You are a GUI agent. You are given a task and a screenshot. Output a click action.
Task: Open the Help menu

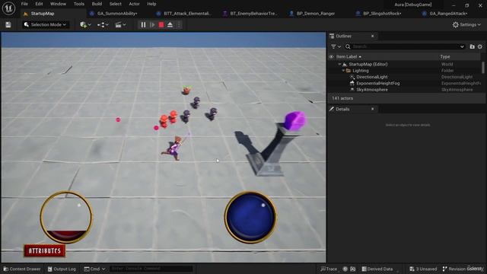[x=151, y=4]
